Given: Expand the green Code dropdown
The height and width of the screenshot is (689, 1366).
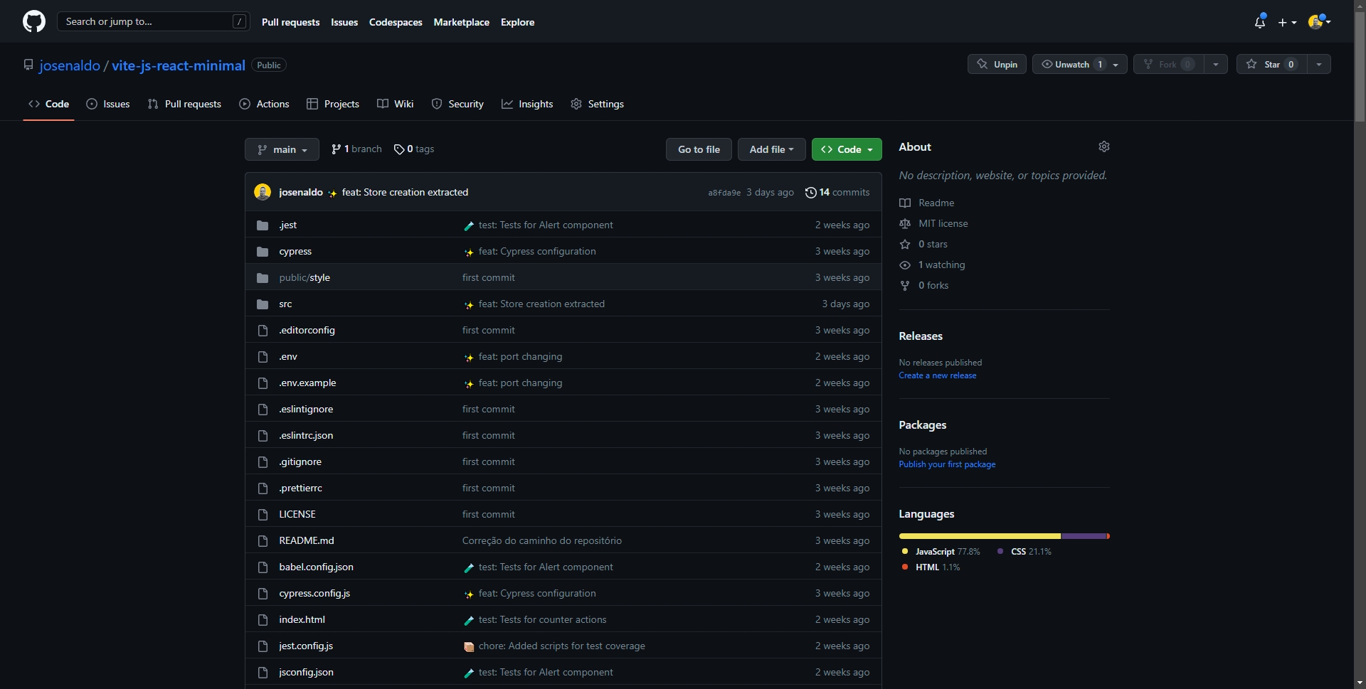Looking at the screenshot, I should [x=847, y=149].
